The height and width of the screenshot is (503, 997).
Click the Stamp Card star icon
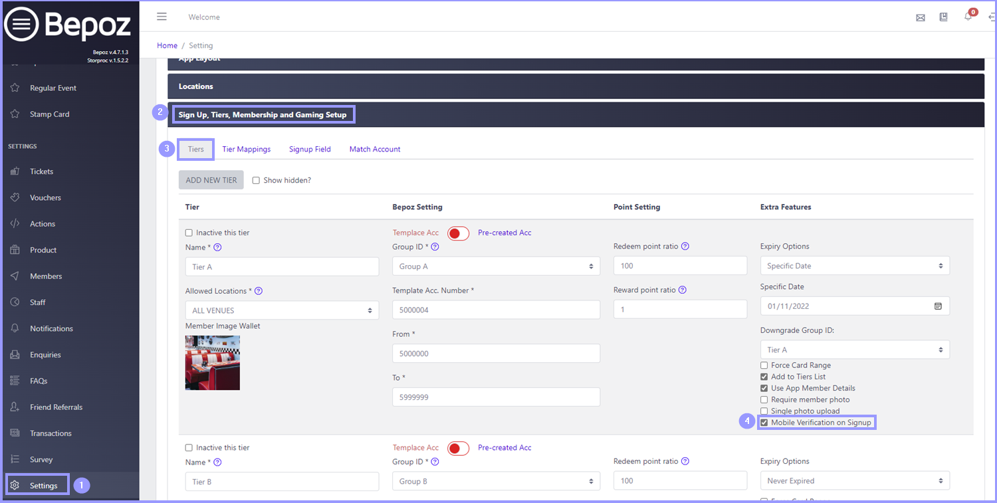15,114
